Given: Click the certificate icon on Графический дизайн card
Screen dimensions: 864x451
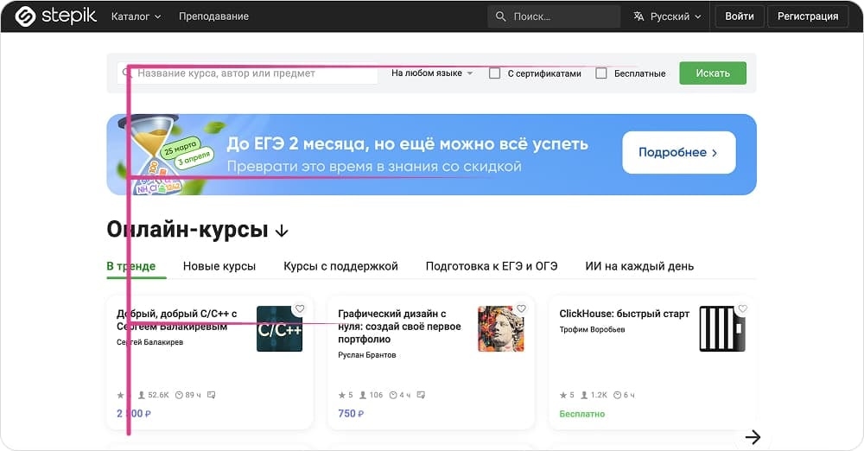Looking at the screenshot, I should pos(421,395).
